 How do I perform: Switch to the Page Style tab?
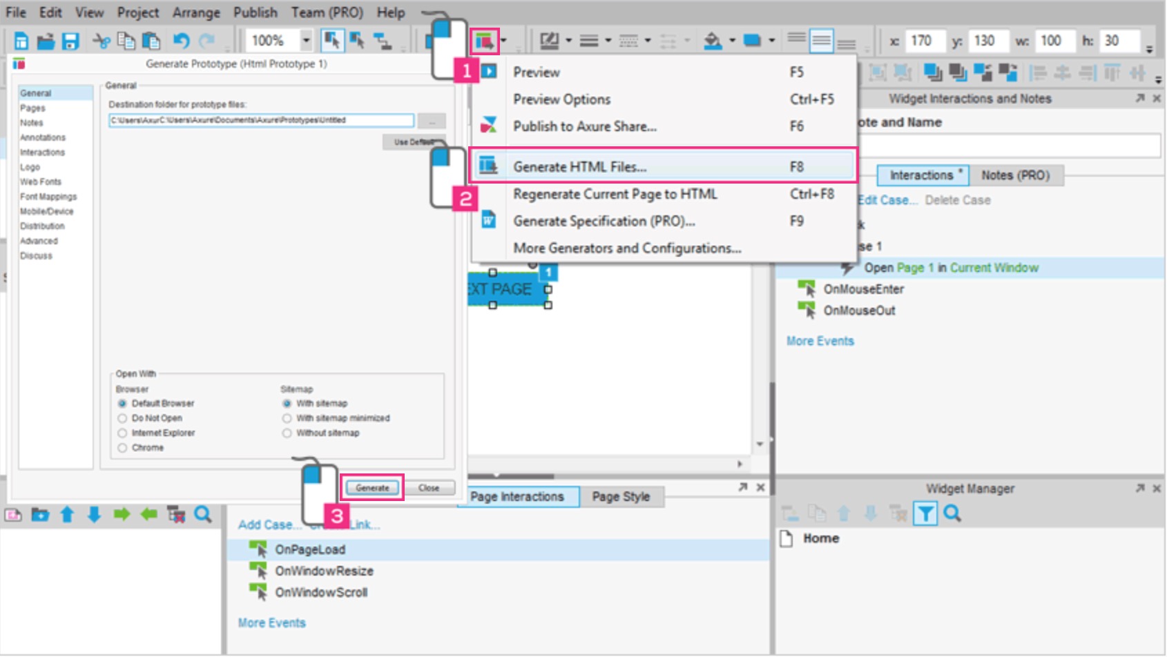(x=621, y=497)
